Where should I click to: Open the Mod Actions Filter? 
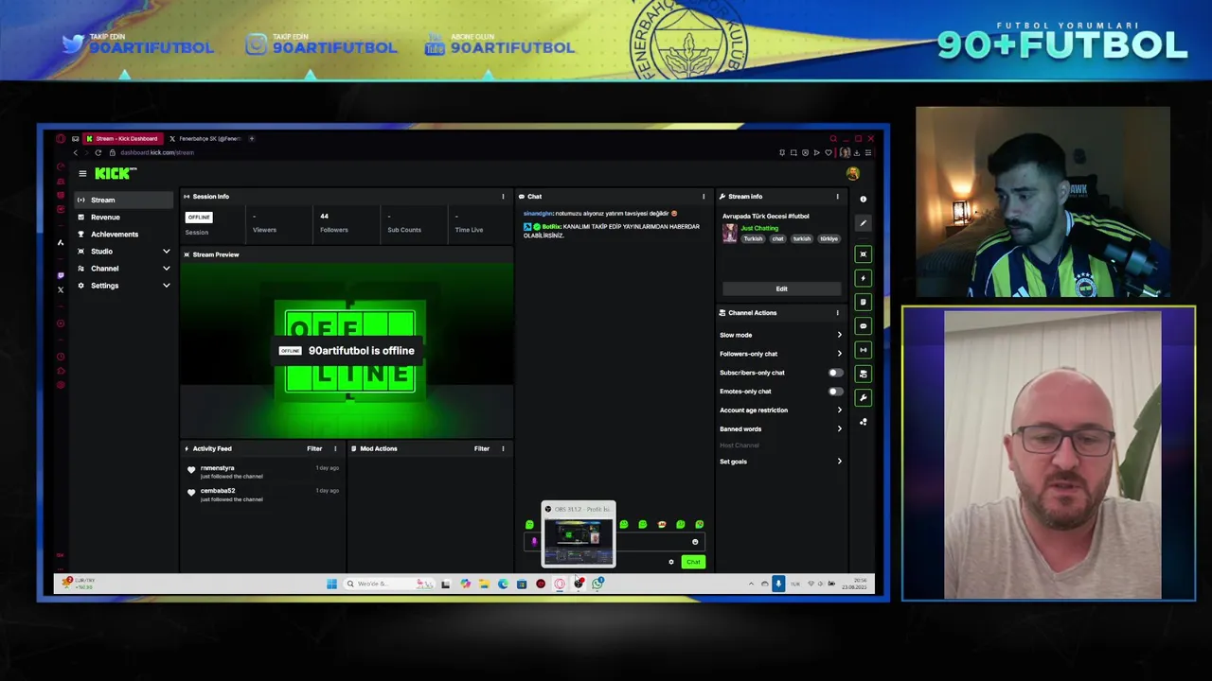[x=482, y=448]
